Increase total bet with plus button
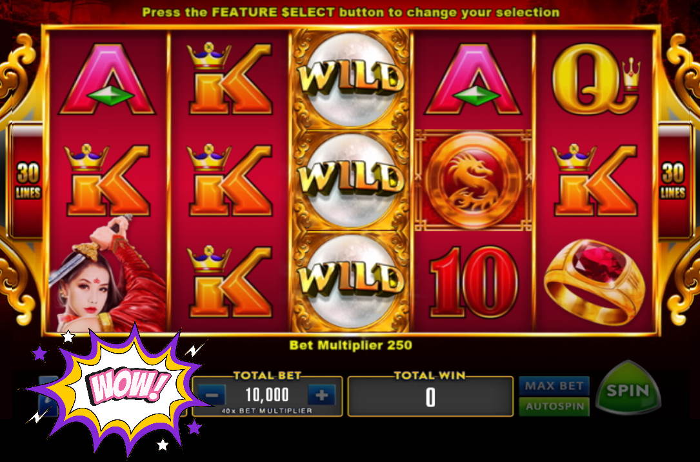Image resolution: width=700 pixels, height=462 pixels. click(x=321, y=396)
